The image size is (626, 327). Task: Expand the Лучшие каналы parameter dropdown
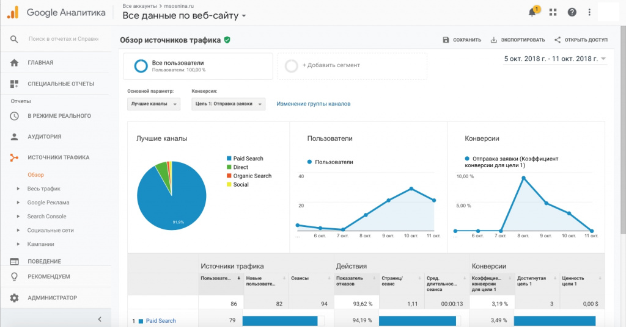(x=153, y=104)
